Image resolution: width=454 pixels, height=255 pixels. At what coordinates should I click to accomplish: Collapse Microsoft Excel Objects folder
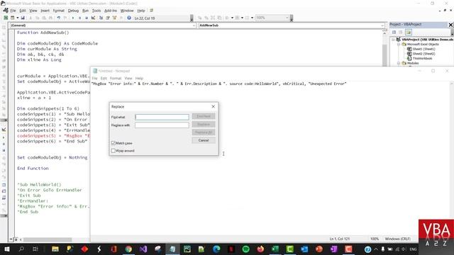(x=399, y=45)
